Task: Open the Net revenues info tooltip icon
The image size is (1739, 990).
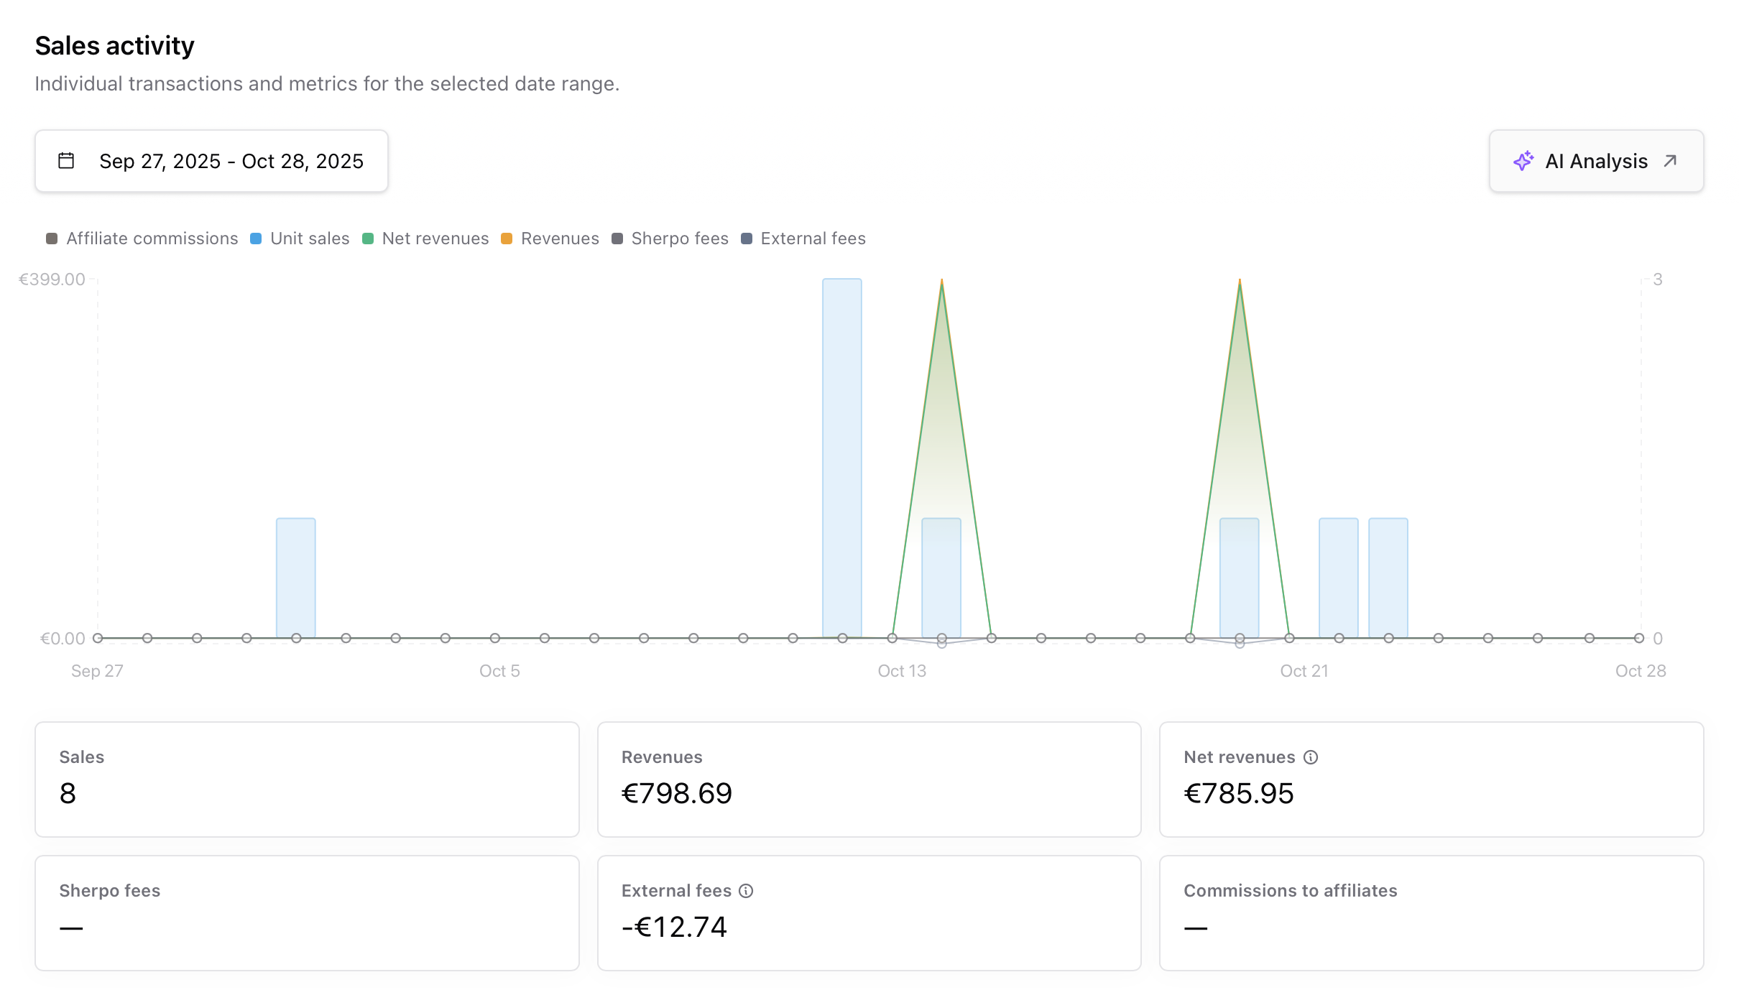Action: coord(1310,757)
